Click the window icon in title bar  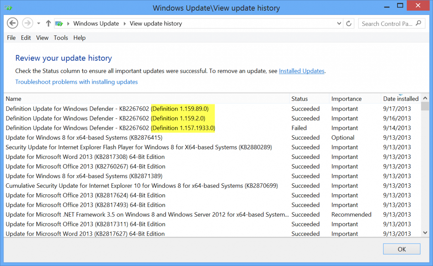pyautogui.click(x=9, y=7)
